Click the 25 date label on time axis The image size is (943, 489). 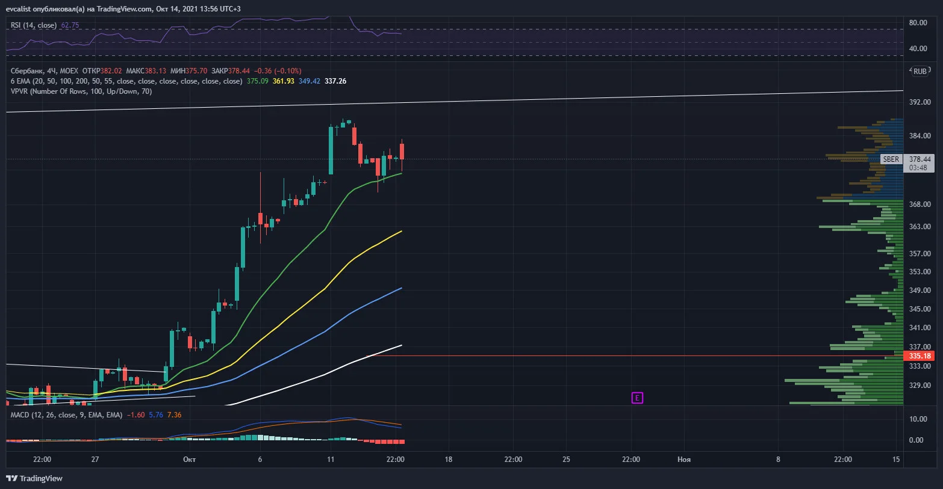pos(566,460)
